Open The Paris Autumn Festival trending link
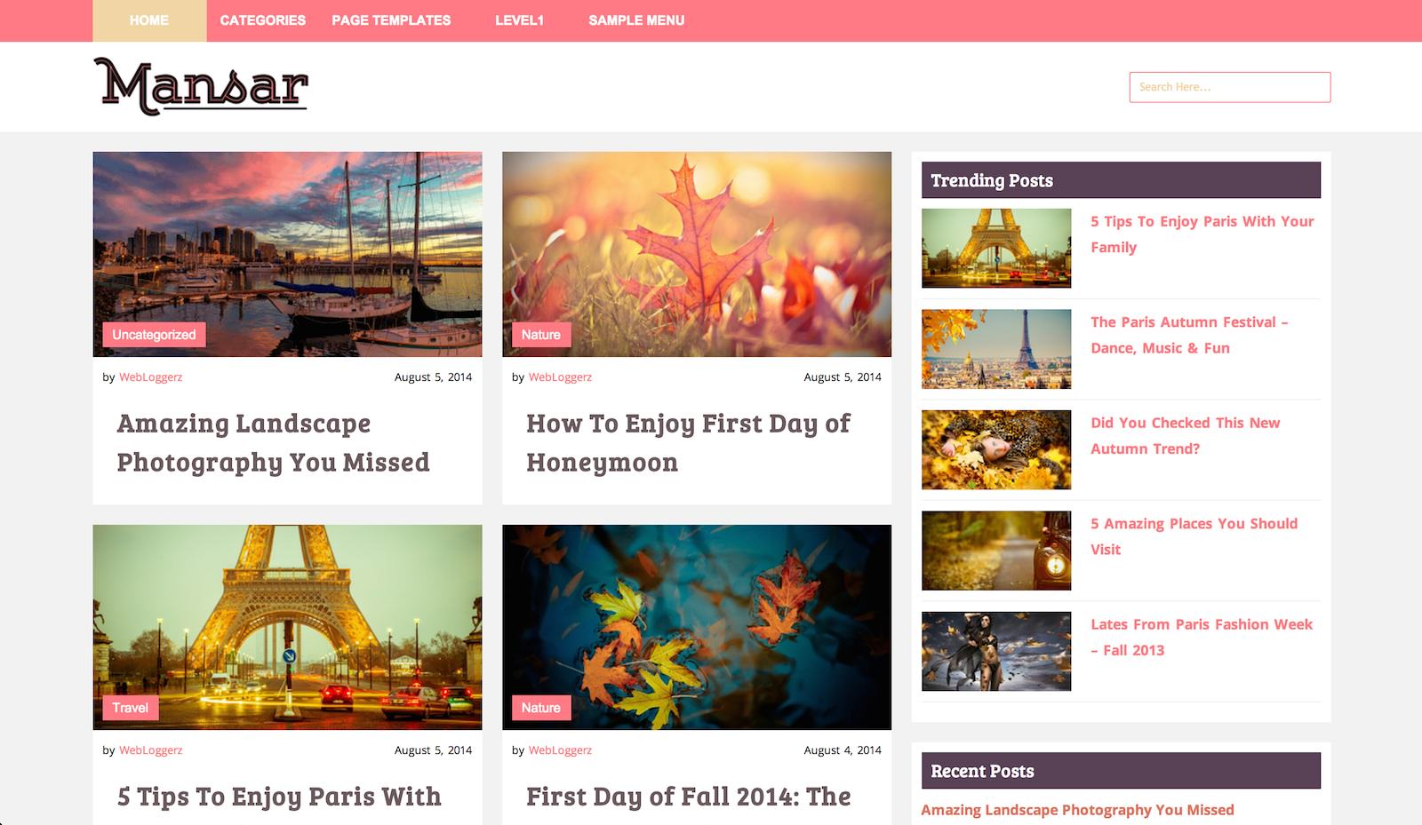Viewport: 1422px width, 825px height. pyautogui.click(x=1189, y=335)
